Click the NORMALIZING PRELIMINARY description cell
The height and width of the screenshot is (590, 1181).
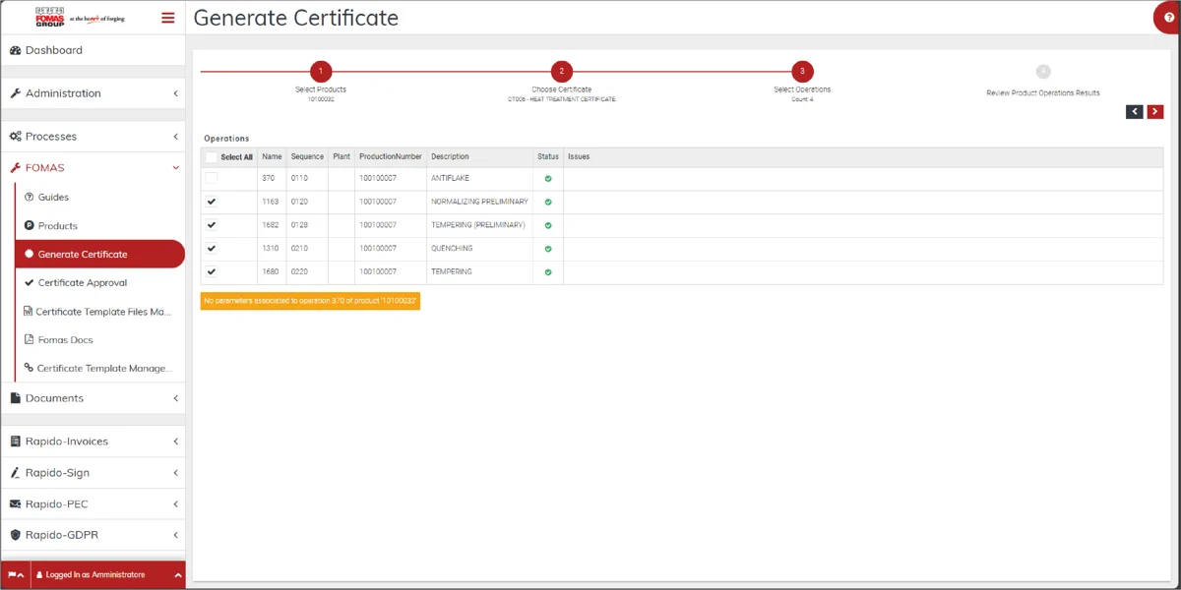479,202
